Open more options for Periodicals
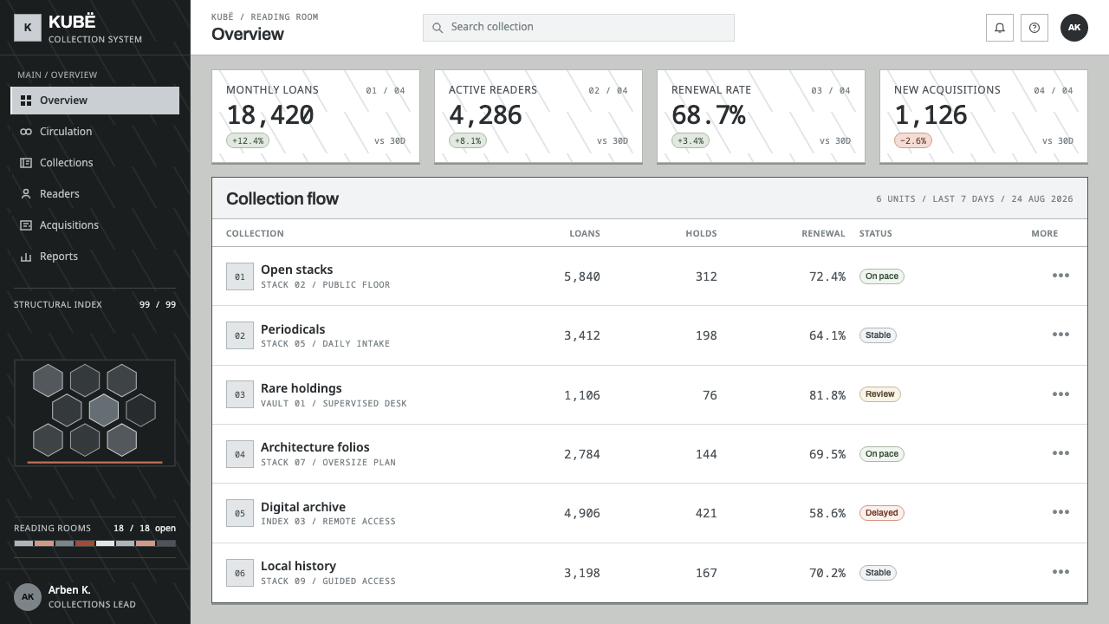 1060,335
